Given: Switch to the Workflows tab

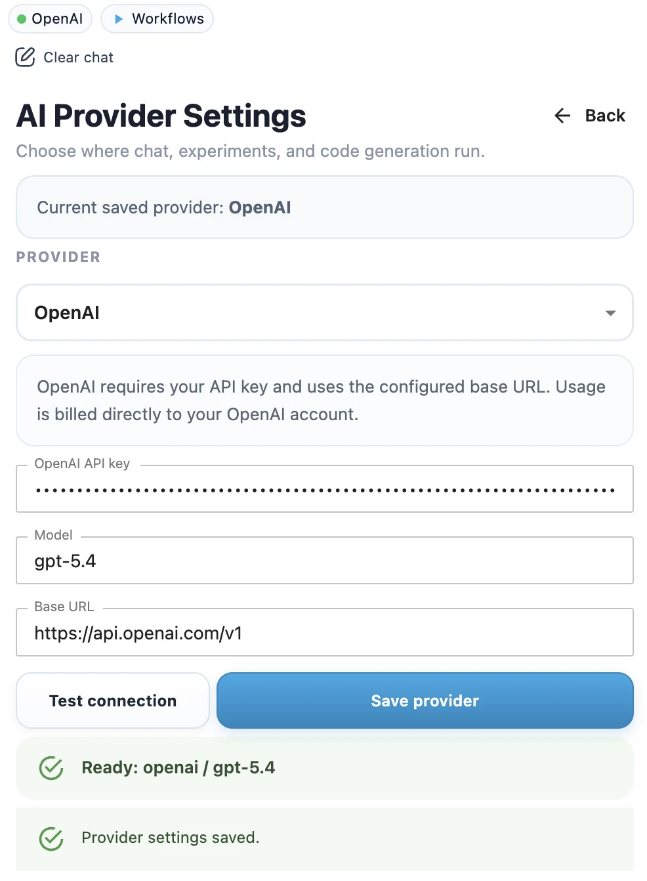Looking at the screenshot, I should 157,18.
